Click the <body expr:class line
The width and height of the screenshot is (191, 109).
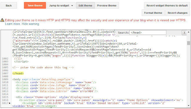tap(43, 79)
